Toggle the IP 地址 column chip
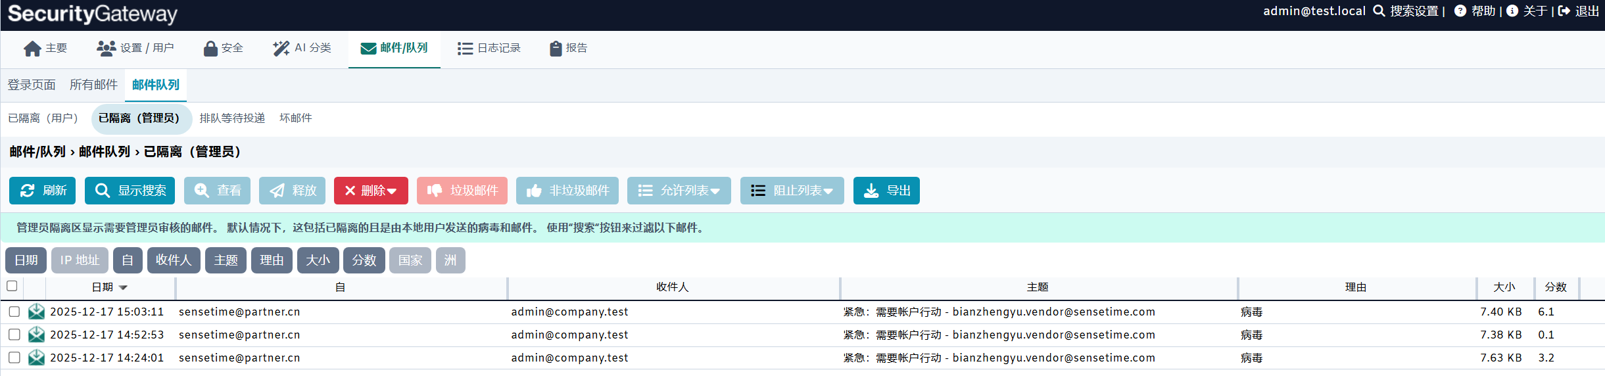Screen dimensions: 1605x376 (80, 260)
